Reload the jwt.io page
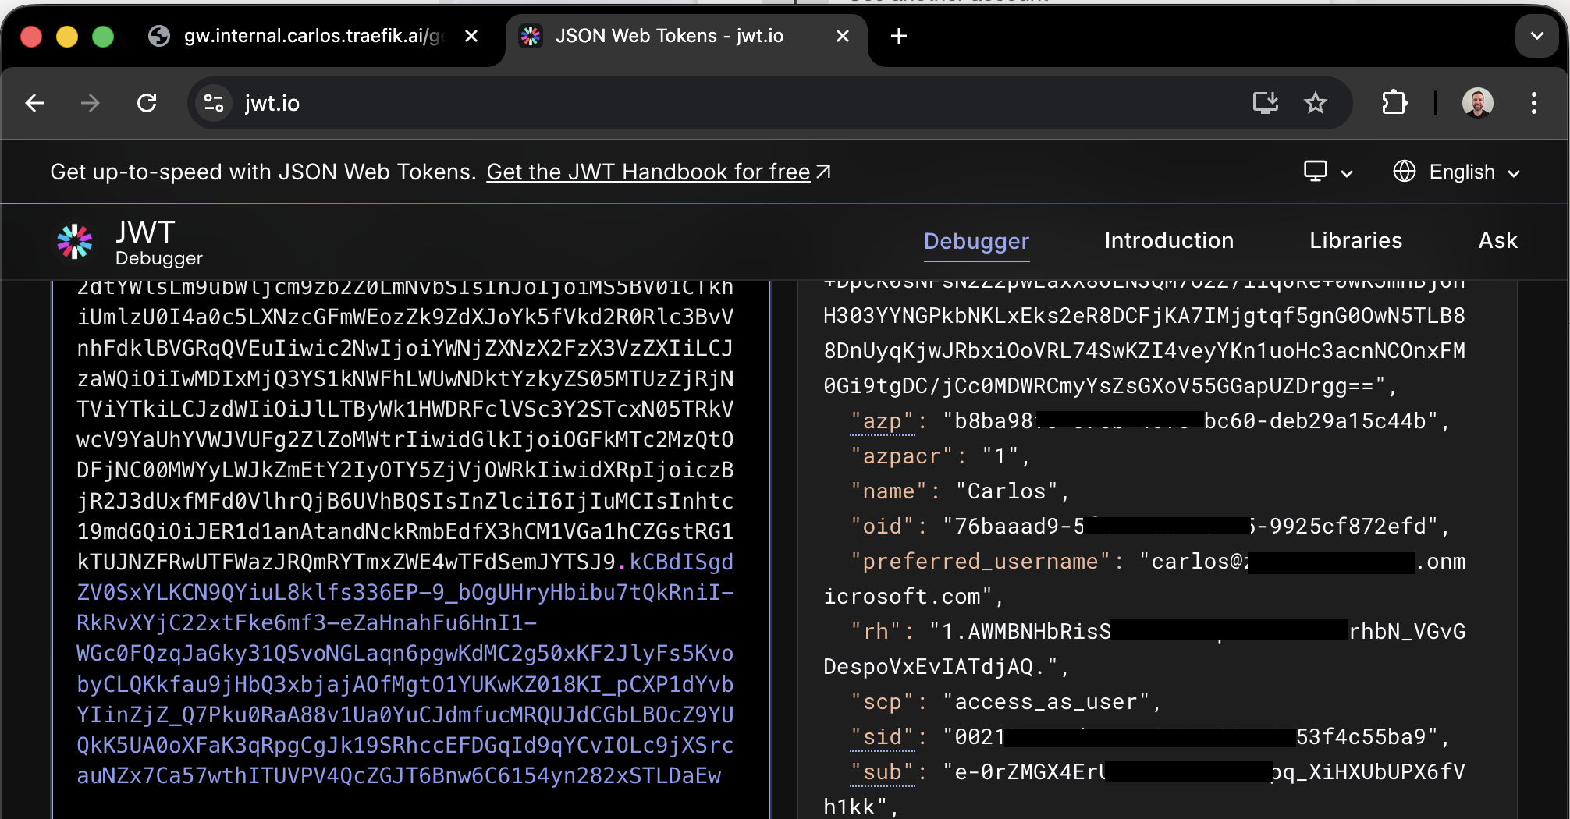The image size is (1570, 819). tap(147, 103)
